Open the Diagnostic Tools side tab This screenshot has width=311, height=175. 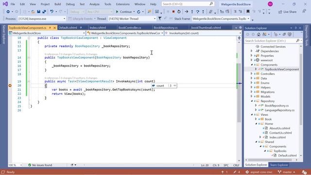tap(307, 35)
